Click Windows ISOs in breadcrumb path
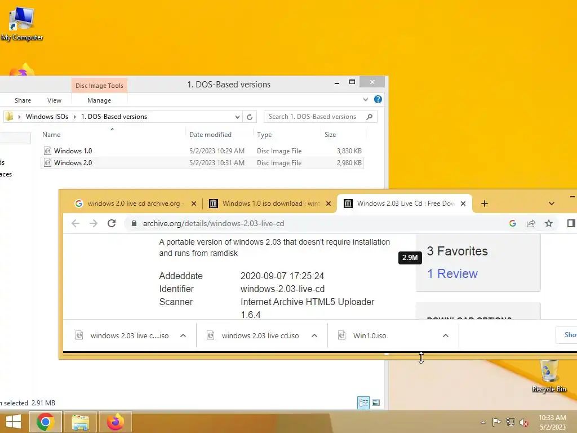Viewport: 577px width, 433px height. click(47, 117)
